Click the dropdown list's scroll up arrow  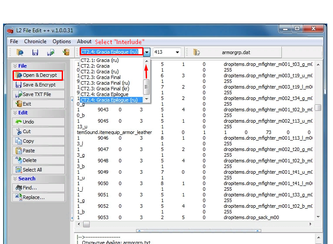(147, 61)
